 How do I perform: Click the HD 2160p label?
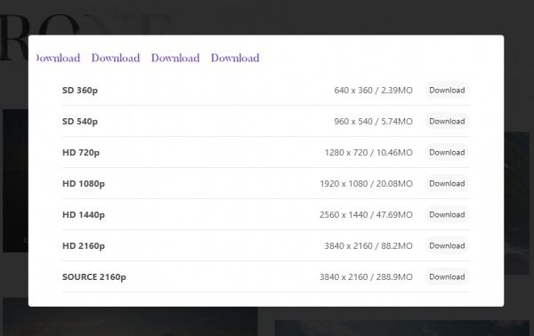(84, 246)
